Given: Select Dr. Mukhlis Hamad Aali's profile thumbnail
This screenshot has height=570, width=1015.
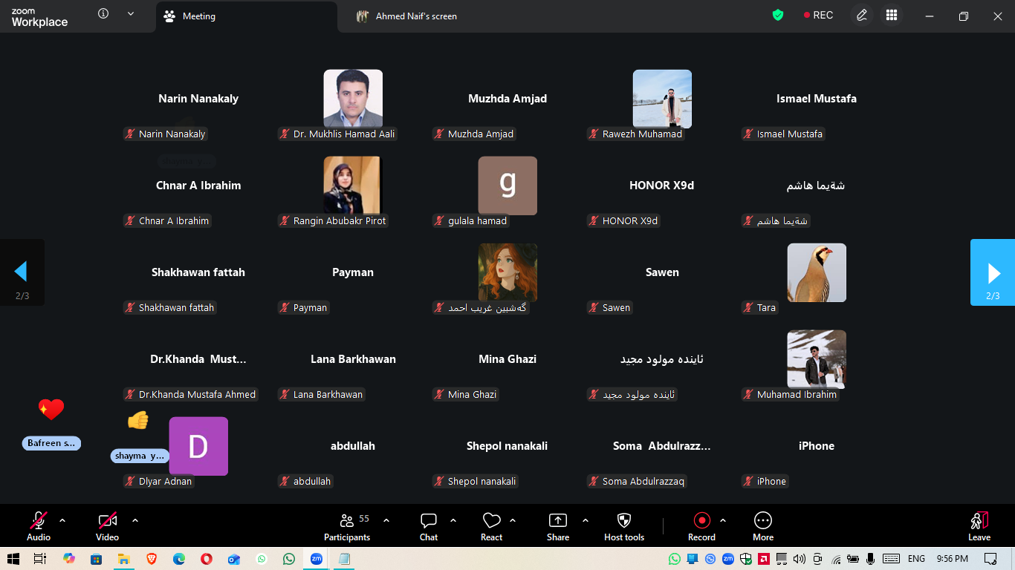Looking at the screenshot, I should pyautogui.click(x=353, y=99).
